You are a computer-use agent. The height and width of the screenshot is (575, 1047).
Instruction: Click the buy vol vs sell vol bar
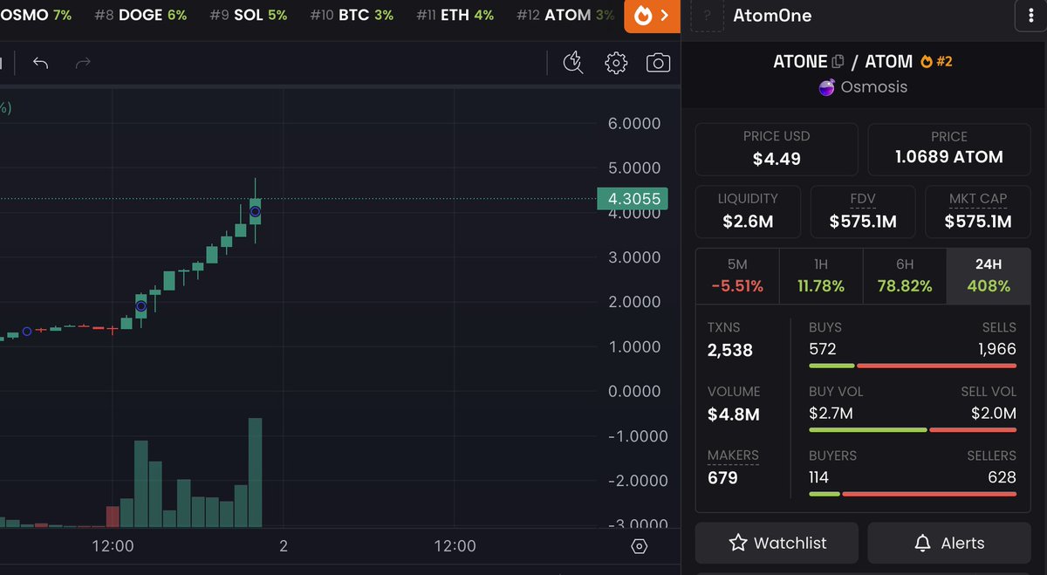pos(913,429)
